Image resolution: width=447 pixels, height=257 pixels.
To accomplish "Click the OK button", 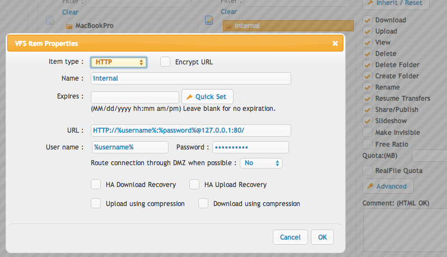I will point(322,237).
